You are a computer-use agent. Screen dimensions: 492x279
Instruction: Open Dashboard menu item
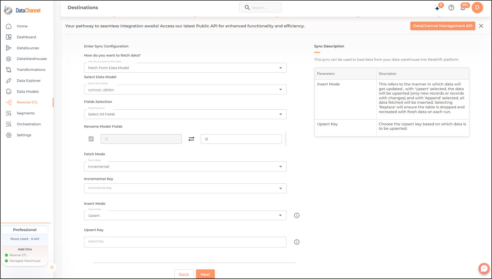(26, 37)
